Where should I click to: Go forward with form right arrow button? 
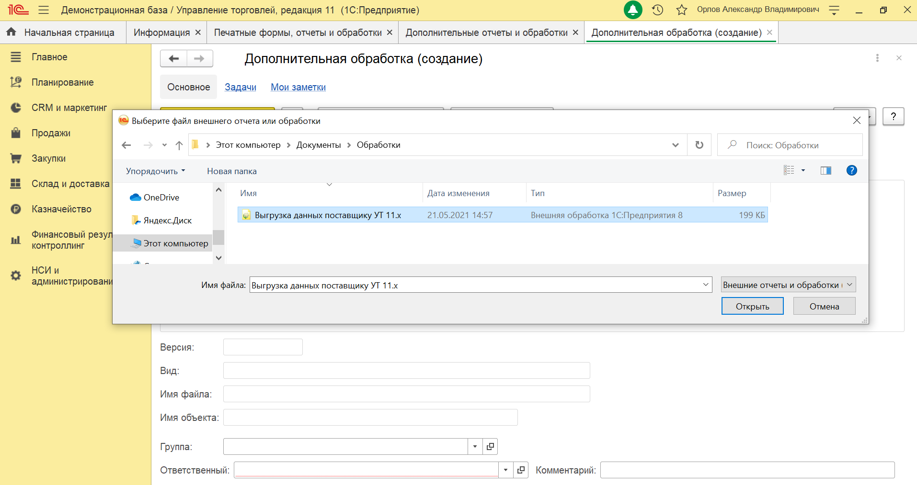coord(200,58)
